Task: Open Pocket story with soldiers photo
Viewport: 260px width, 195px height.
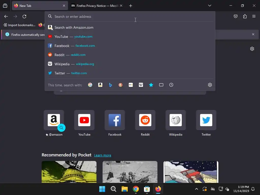Action: point(130,172)
